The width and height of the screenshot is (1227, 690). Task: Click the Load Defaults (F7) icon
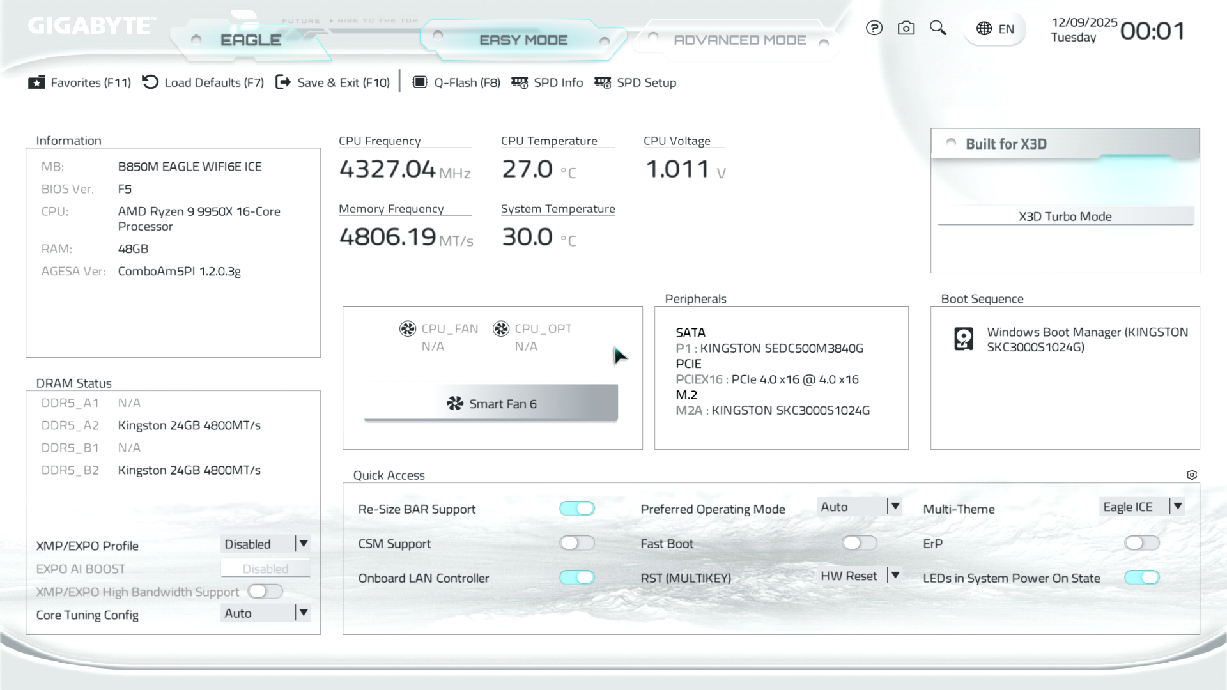pos(150,82)
